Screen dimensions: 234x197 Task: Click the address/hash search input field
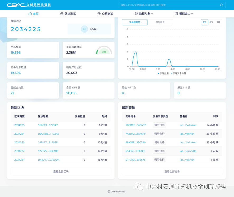172,5
